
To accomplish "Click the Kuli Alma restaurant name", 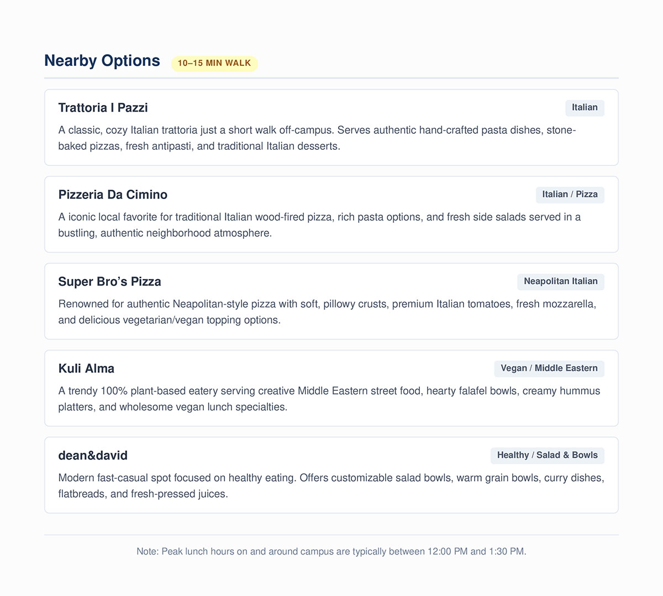I will [x=86, y=369].
